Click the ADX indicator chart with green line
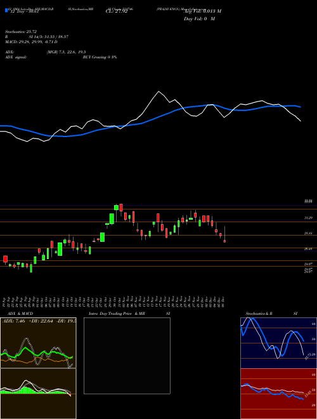317x419 pixels. coord(38,343)
